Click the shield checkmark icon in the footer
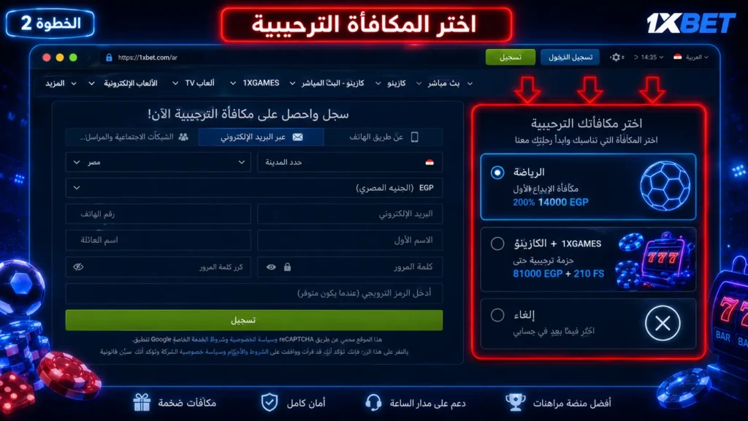The height and width of the screenshot is (421, 748). click(270, 403)
